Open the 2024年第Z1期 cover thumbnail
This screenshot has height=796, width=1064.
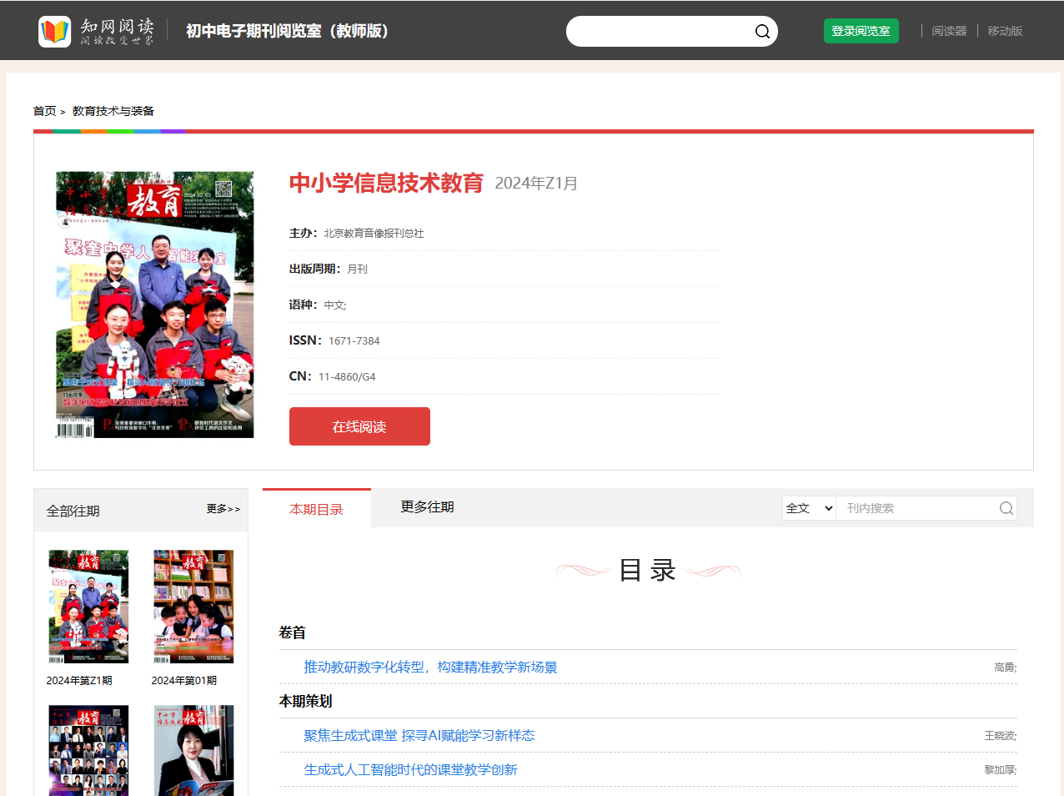click(x=88, y=607)
